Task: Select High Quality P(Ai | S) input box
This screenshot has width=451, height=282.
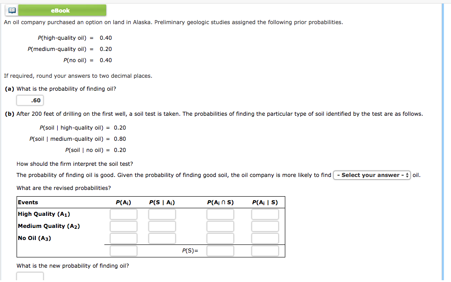Action: [265, 215]
